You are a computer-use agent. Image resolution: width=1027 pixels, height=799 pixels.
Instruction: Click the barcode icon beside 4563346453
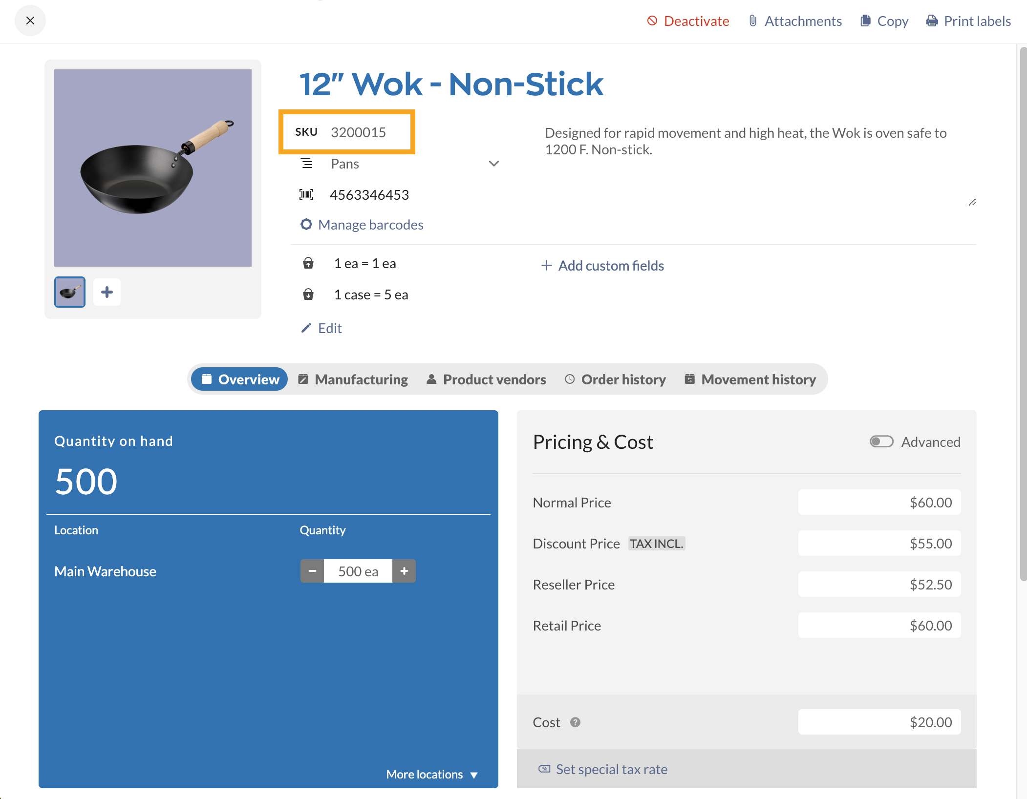click(306, 195)
